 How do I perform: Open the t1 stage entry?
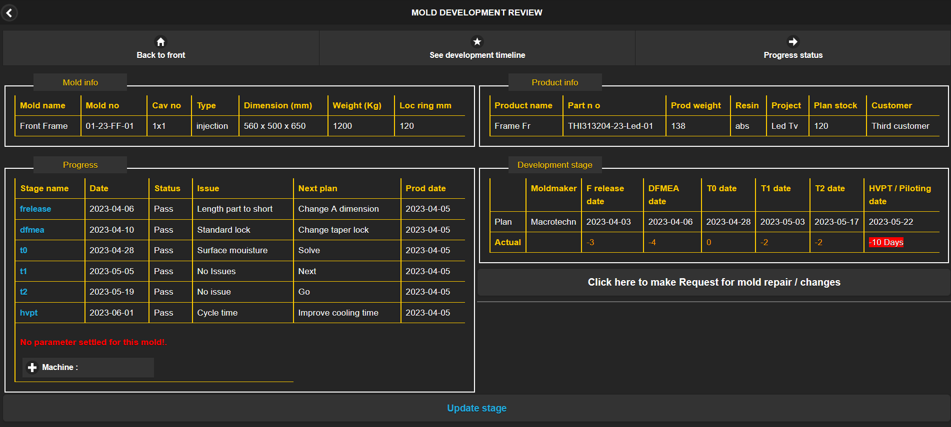(x=23, y=271)
